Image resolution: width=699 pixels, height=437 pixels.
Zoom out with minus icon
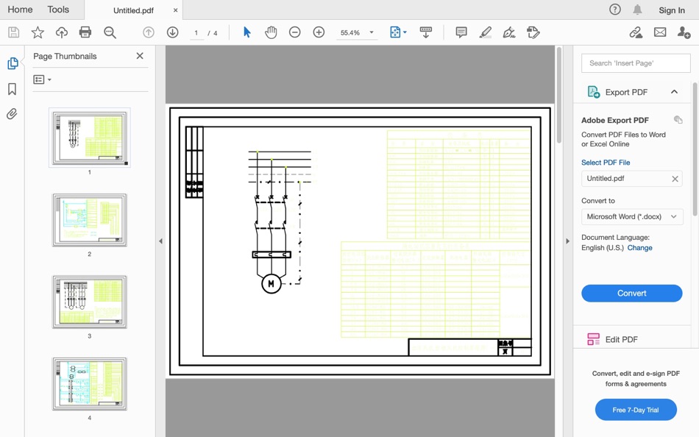pyautogui.click(x=294, y=32)
